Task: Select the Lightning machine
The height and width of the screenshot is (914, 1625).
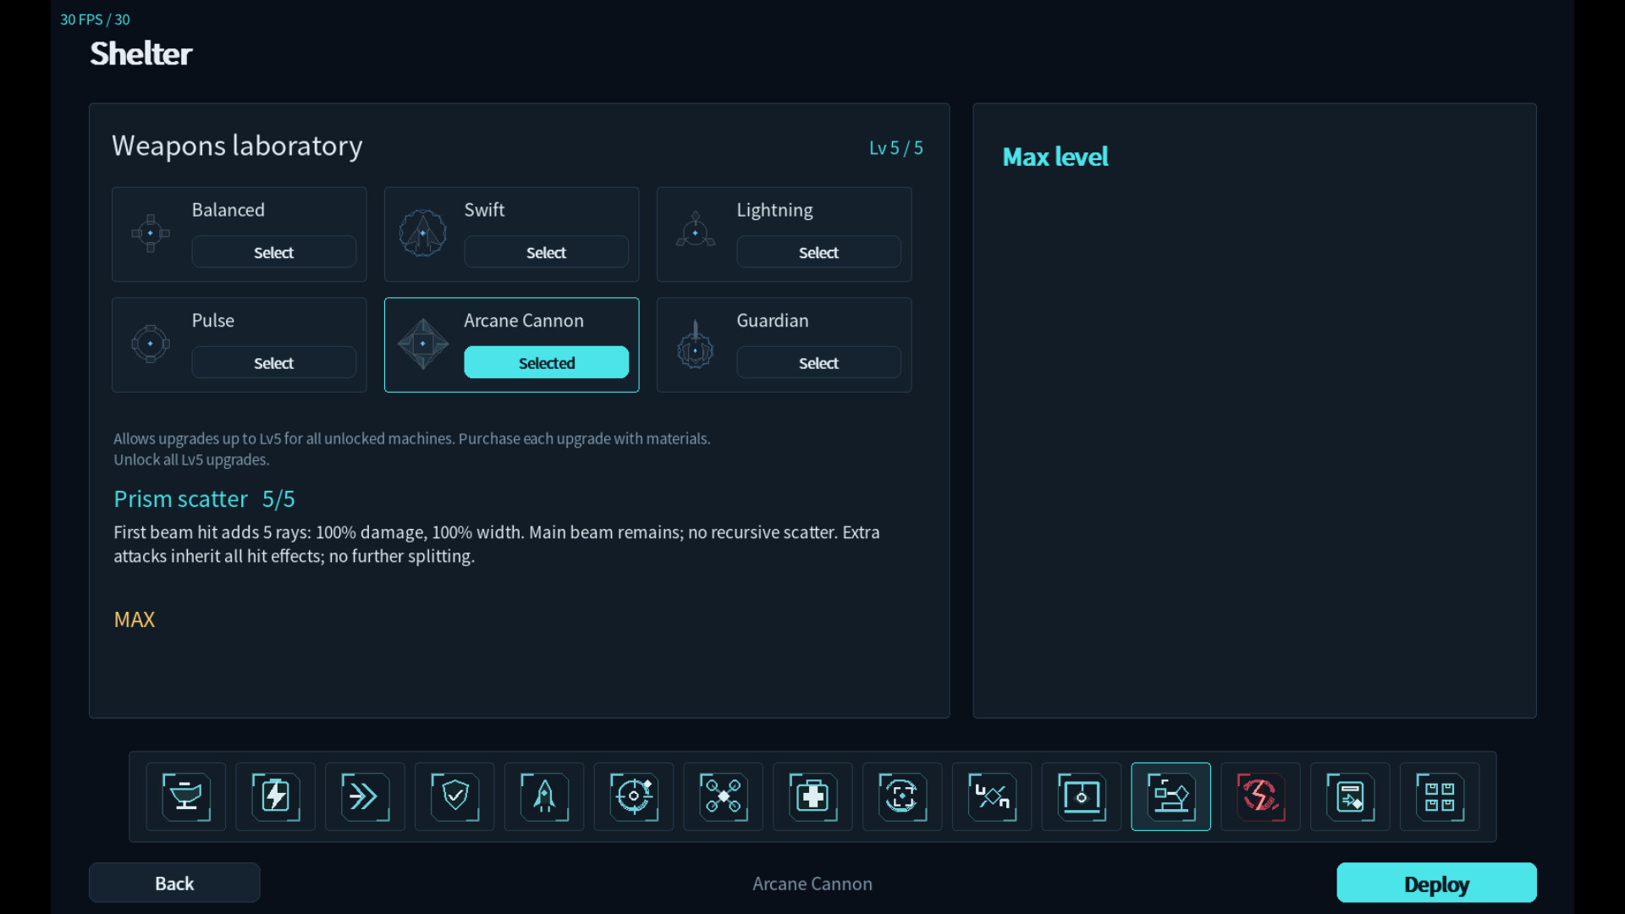Action: click(x=819, y=252)
